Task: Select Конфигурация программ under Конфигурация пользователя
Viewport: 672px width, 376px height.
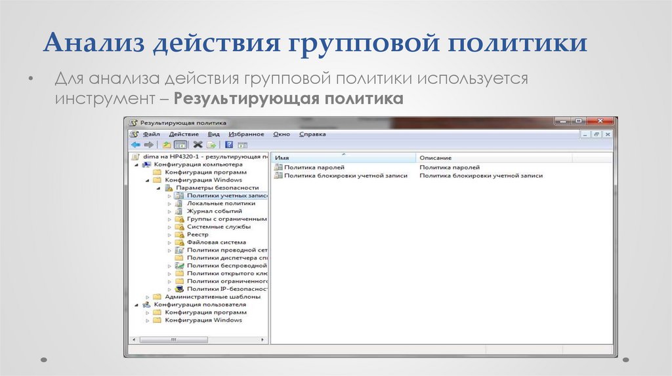Action: 205,312
